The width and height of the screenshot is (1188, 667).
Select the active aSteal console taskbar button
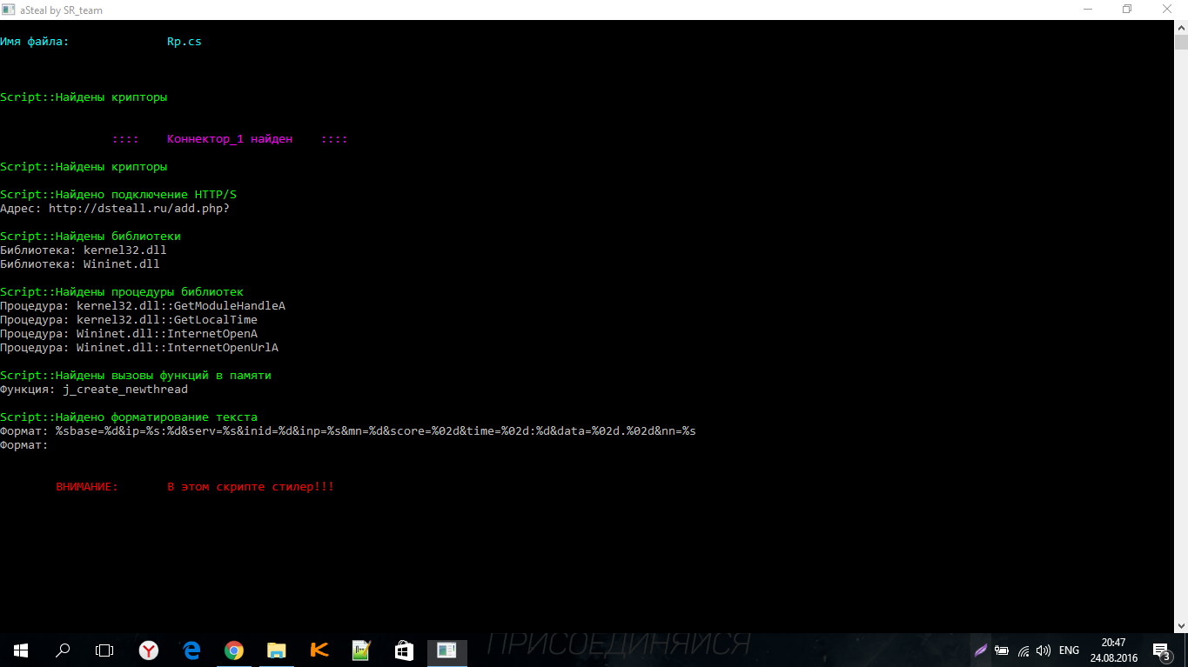click(446, 650)
